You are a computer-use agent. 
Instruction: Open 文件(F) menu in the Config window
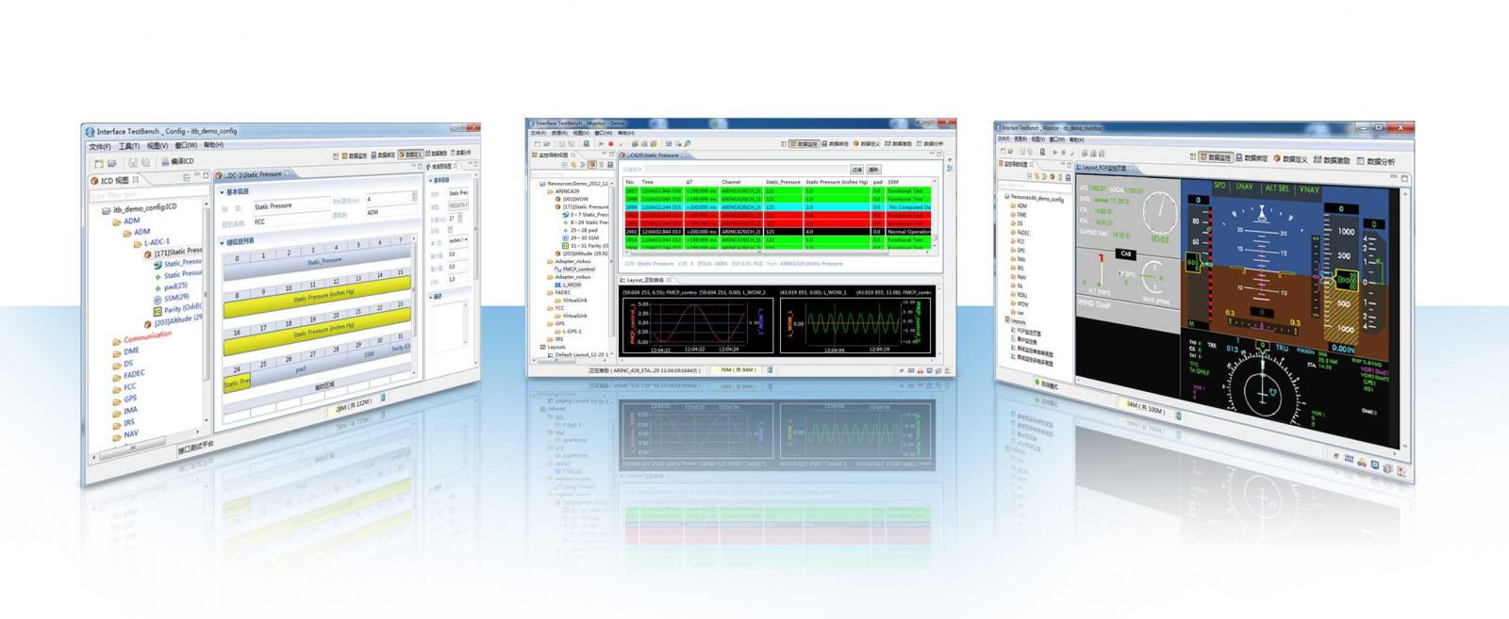[x=99, y=147]
